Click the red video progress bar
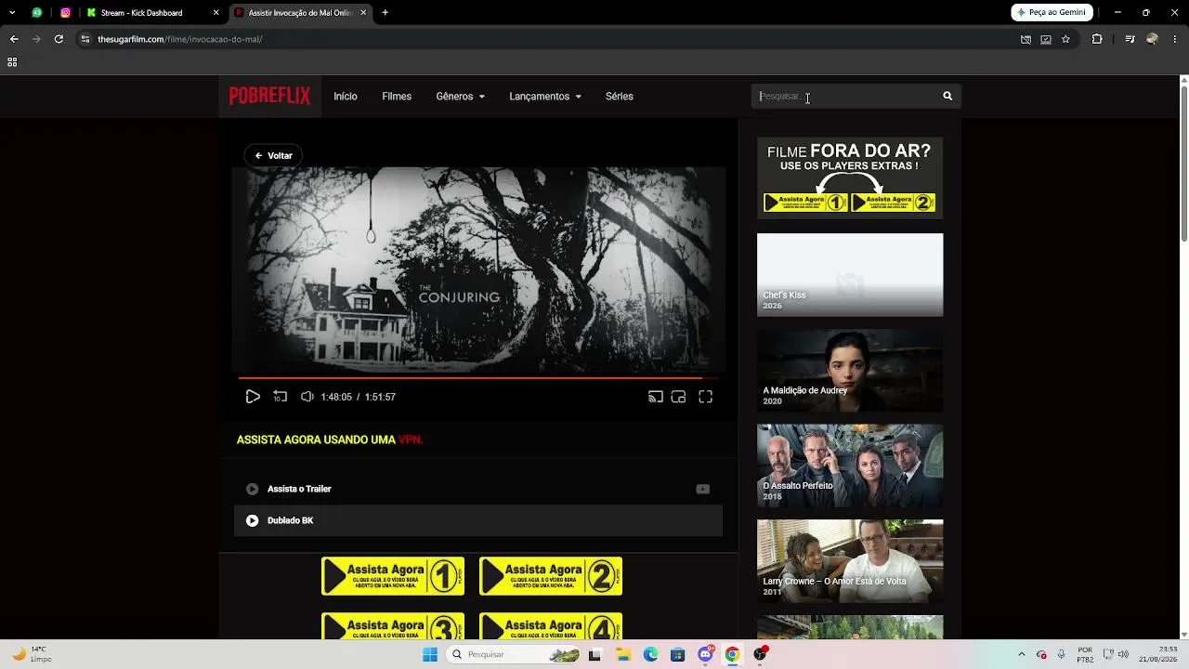This screenshot has width=1189, height=669. pos(477,377)
